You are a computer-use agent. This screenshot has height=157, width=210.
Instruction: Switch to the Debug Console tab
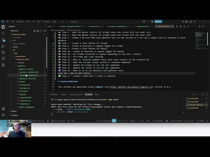tap(76, 95)
